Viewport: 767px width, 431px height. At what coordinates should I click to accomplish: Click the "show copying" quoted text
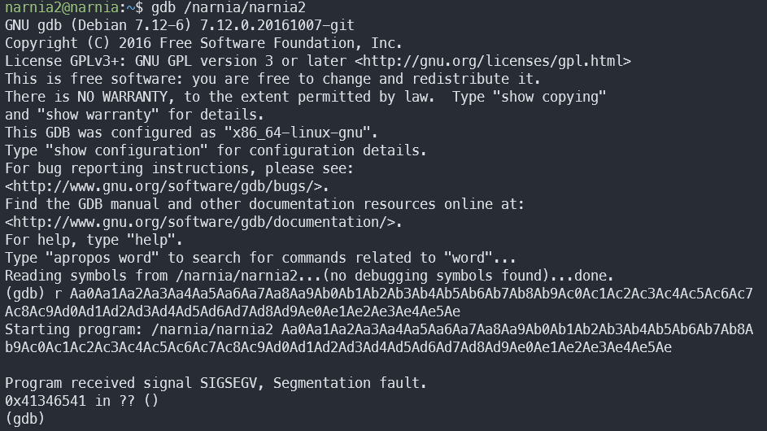549,97
